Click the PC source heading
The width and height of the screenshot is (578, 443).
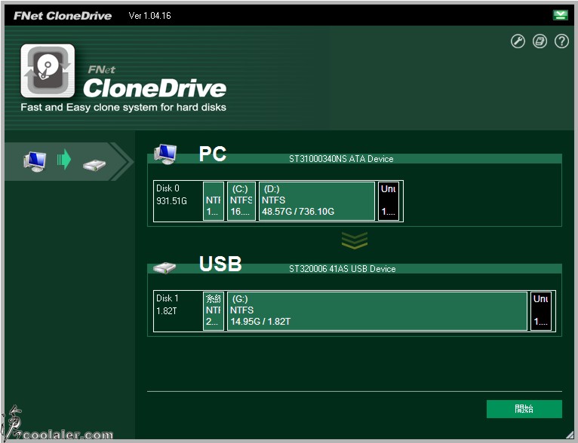213,154
